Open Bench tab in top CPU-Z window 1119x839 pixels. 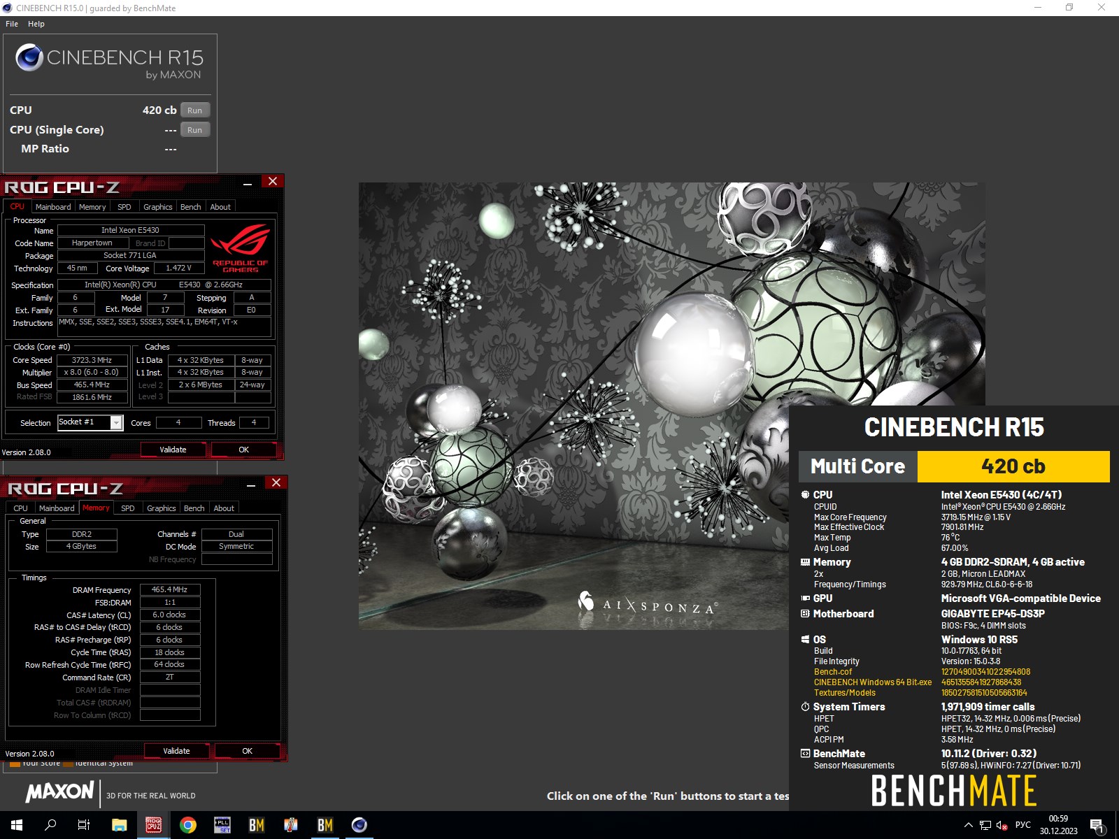pos(191,207)
